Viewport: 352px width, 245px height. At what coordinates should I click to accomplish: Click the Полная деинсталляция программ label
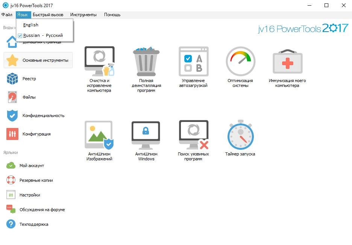pos(146,85)
